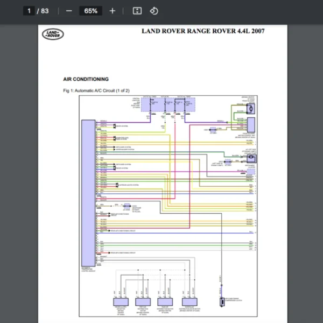Click the rightmost distribution motor block at bottom
Screen dimensions: 323x323
190,301
